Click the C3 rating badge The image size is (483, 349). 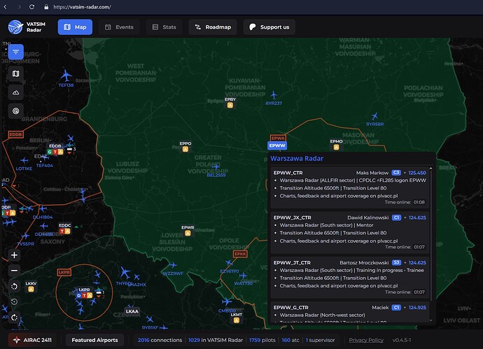coord(396,173)
